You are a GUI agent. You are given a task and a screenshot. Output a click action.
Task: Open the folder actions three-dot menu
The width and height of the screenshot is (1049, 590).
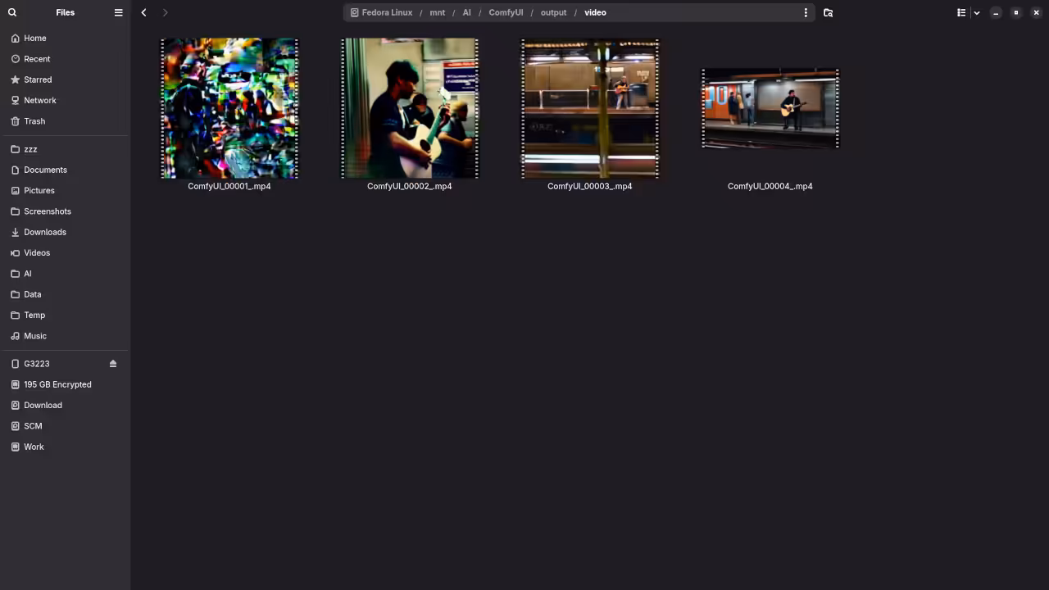coord(806,12)
